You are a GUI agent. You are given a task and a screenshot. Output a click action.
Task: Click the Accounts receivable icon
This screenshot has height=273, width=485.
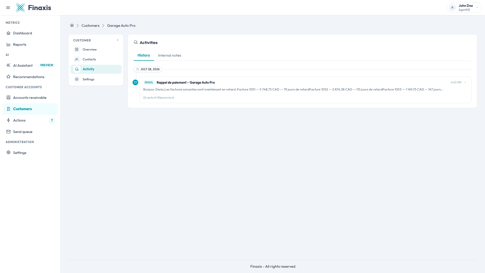click(x=9, y=98)
